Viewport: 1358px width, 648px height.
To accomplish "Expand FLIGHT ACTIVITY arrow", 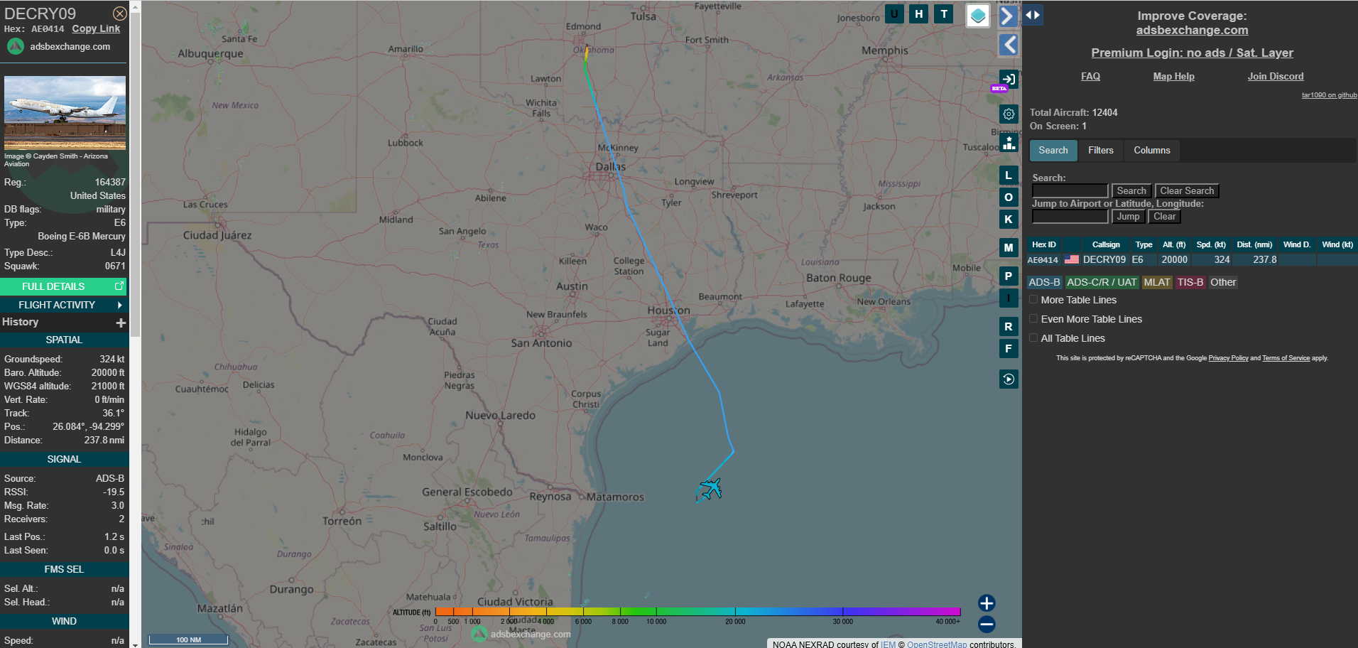I will pos(119,305).
